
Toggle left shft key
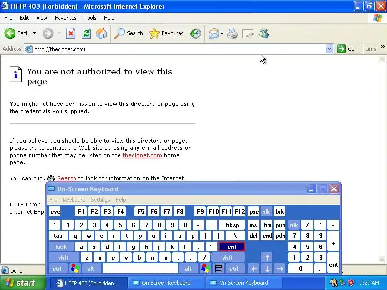pos(63,258)
